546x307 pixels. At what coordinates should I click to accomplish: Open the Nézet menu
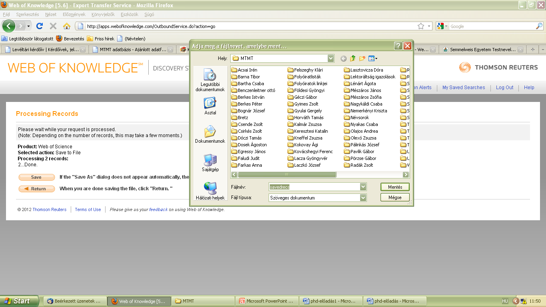(x=51, y=14)
